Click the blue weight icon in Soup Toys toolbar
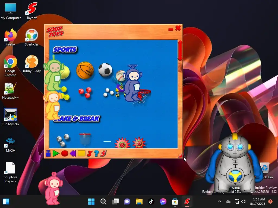 (48, 153)
